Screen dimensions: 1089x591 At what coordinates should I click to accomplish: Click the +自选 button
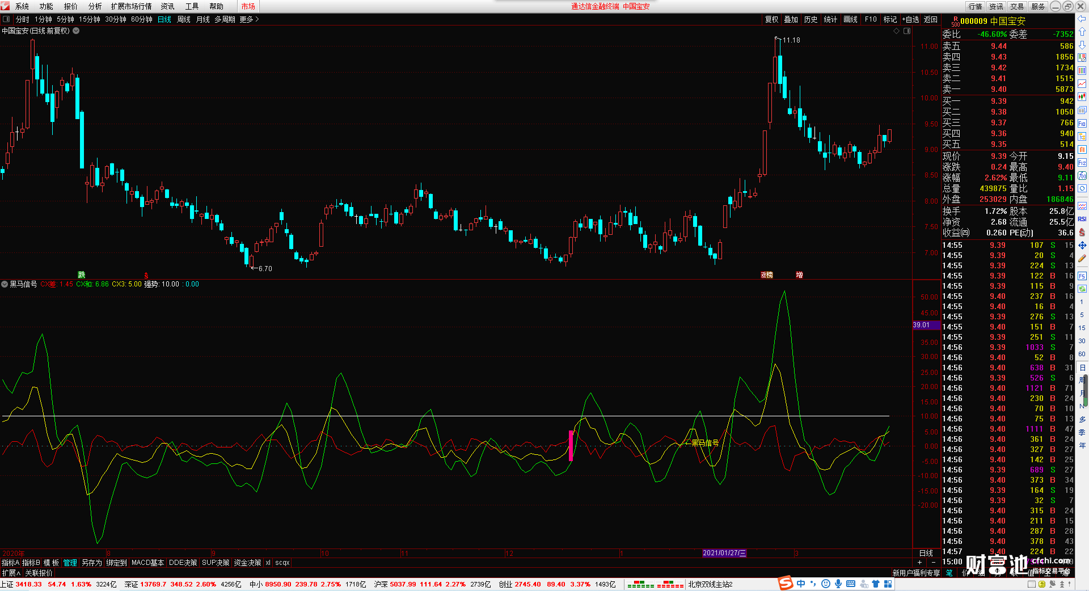coord(911,19)
